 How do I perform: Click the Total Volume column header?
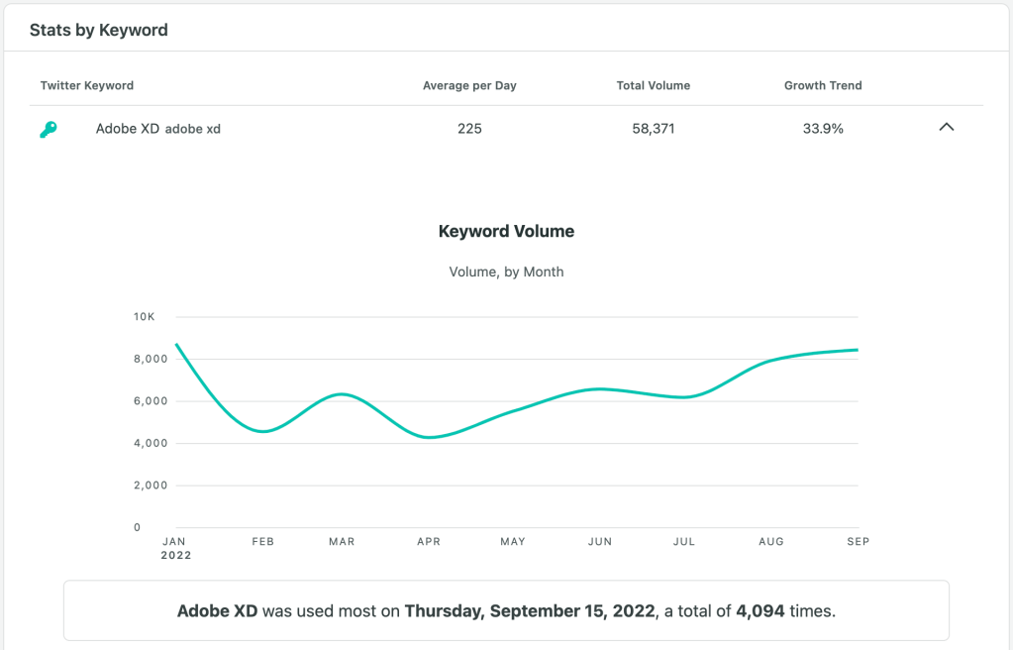(x=653, y=86)
